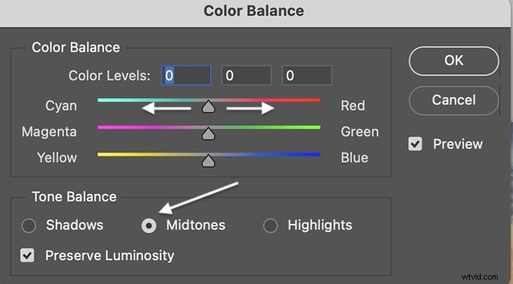Viewport: 513px width, 284px height.
Task: Click the cyan end of the top slider track
Action: pyautogui.click(x=103, y=101)
